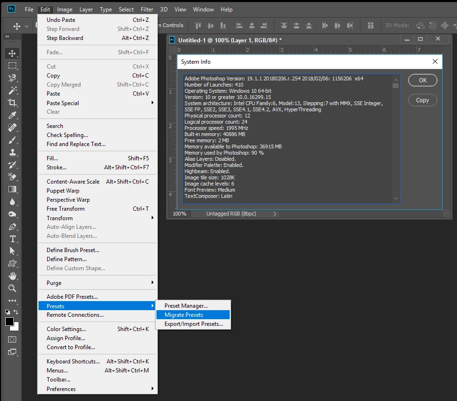
Task: Choose Migrate Presets from submenu
Action: pos(193,315)
